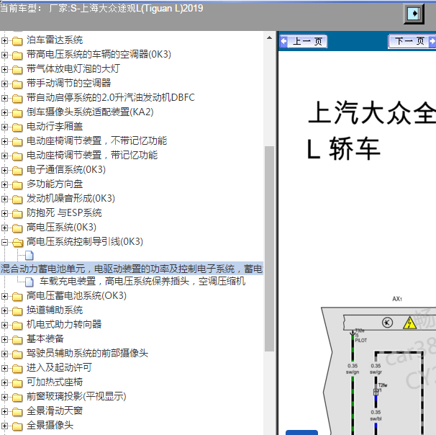Select folder icon of 全景滑动天窗

pyautogui.click(x=17, y=412)
